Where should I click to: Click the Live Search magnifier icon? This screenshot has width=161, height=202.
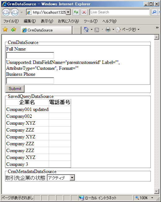point(154,12)
